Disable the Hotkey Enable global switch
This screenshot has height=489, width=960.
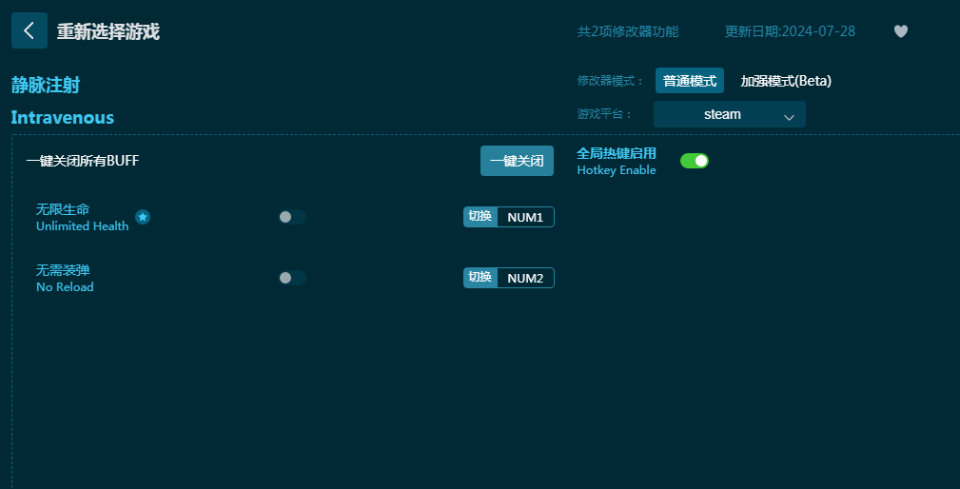pos(695,161)
